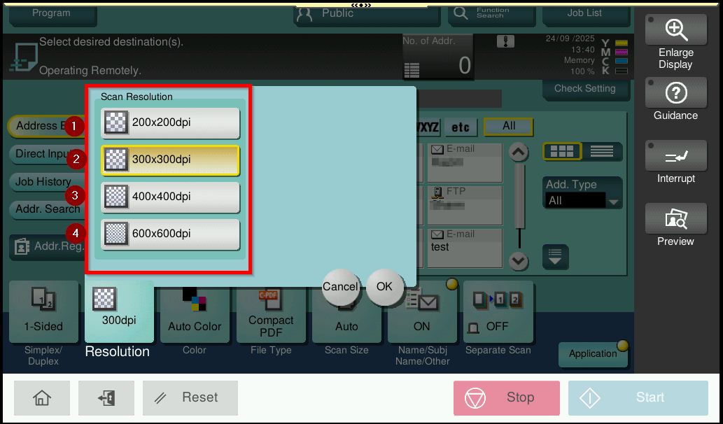
Task: Select 600x600dpi scan resolution
Action: [170, 234]
